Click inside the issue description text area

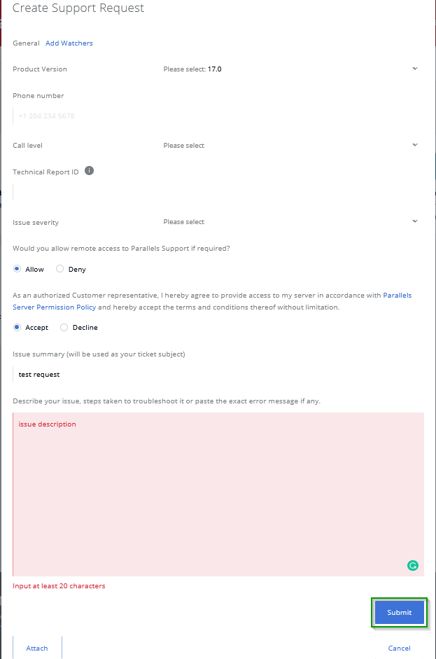point(218,494)
